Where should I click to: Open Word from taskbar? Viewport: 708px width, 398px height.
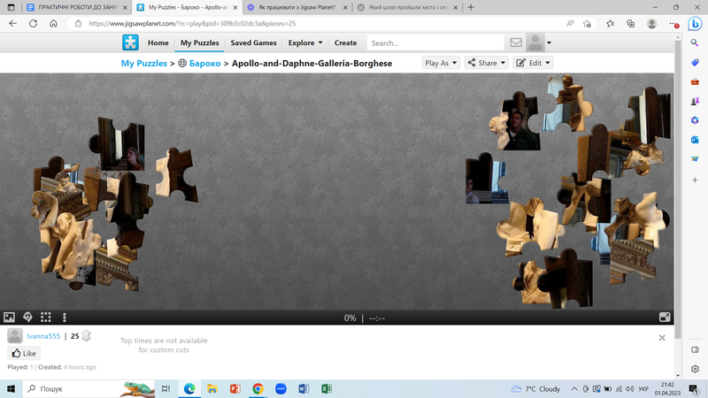(304, 388)
